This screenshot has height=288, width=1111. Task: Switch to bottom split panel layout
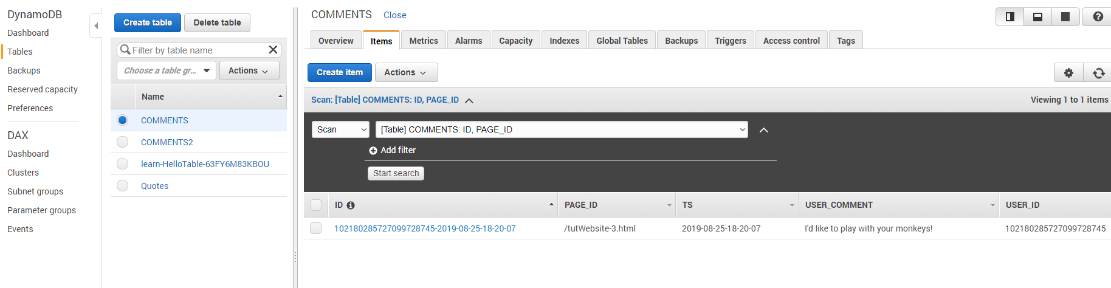[1037, 17]
